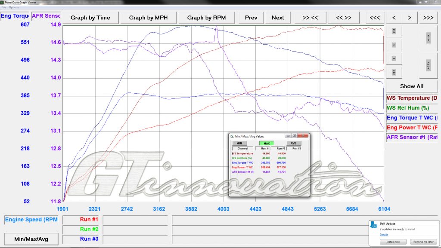The width and height of the screenshot is (441, 248).
Task: Switch to Graph by Time
Action: click(90, 18)
